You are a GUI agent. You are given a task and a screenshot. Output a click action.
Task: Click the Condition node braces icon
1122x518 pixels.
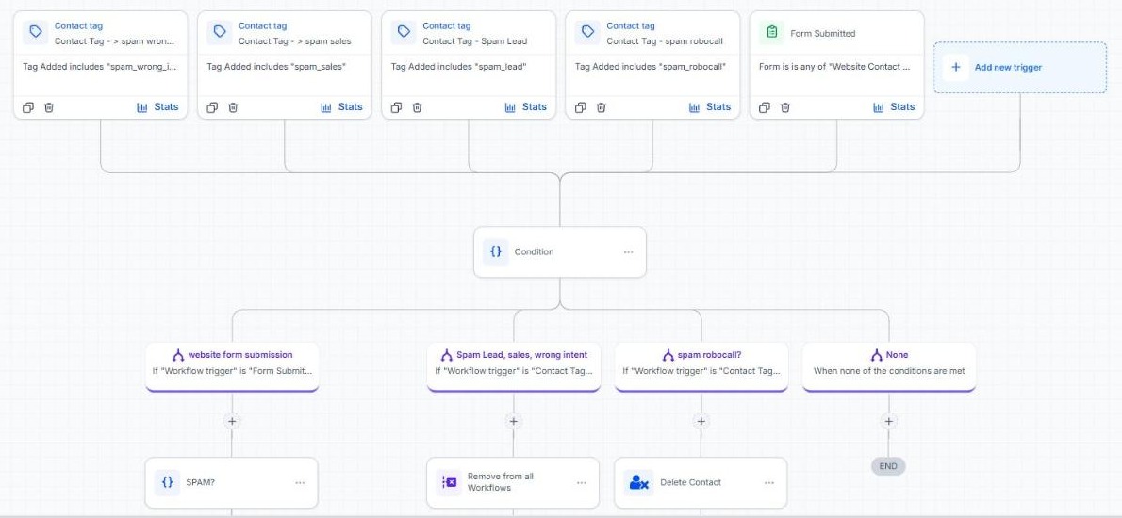click(496, 251)
